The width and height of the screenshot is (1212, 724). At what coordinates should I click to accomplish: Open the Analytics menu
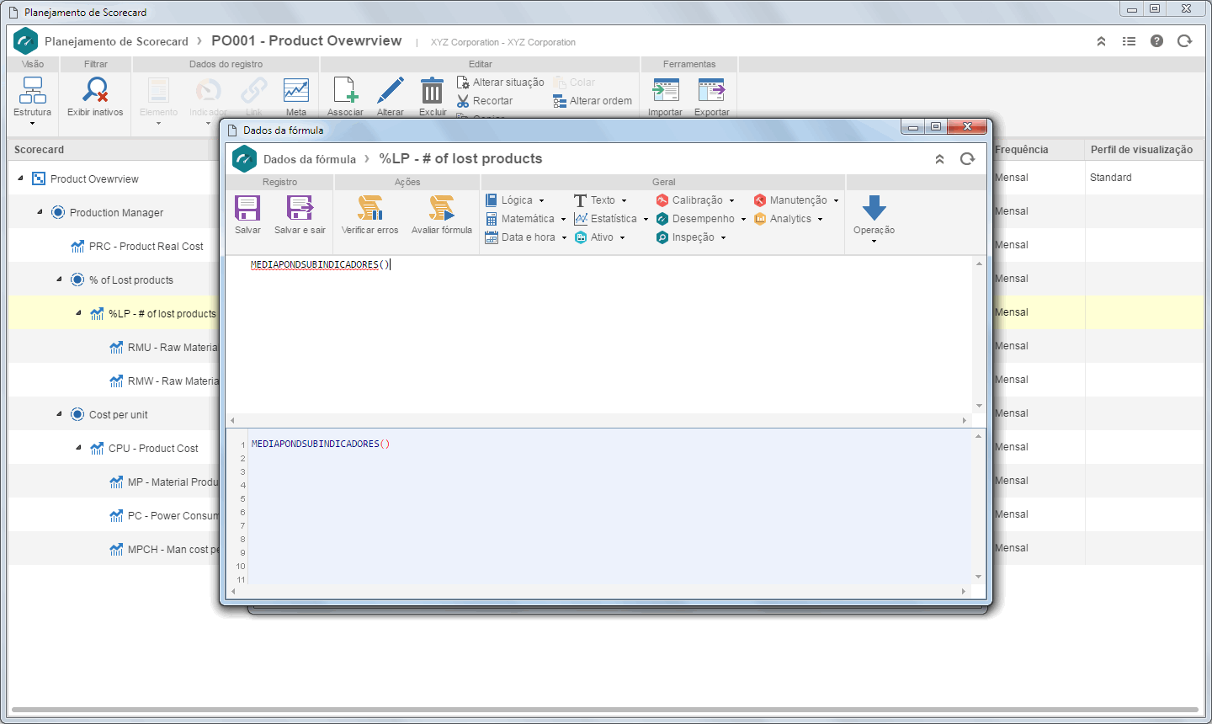789,219
